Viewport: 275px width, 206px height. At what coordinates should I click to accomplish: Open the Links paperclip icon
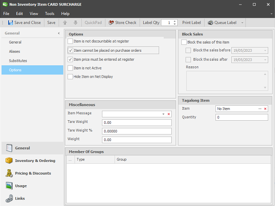(x=9, y=198)
